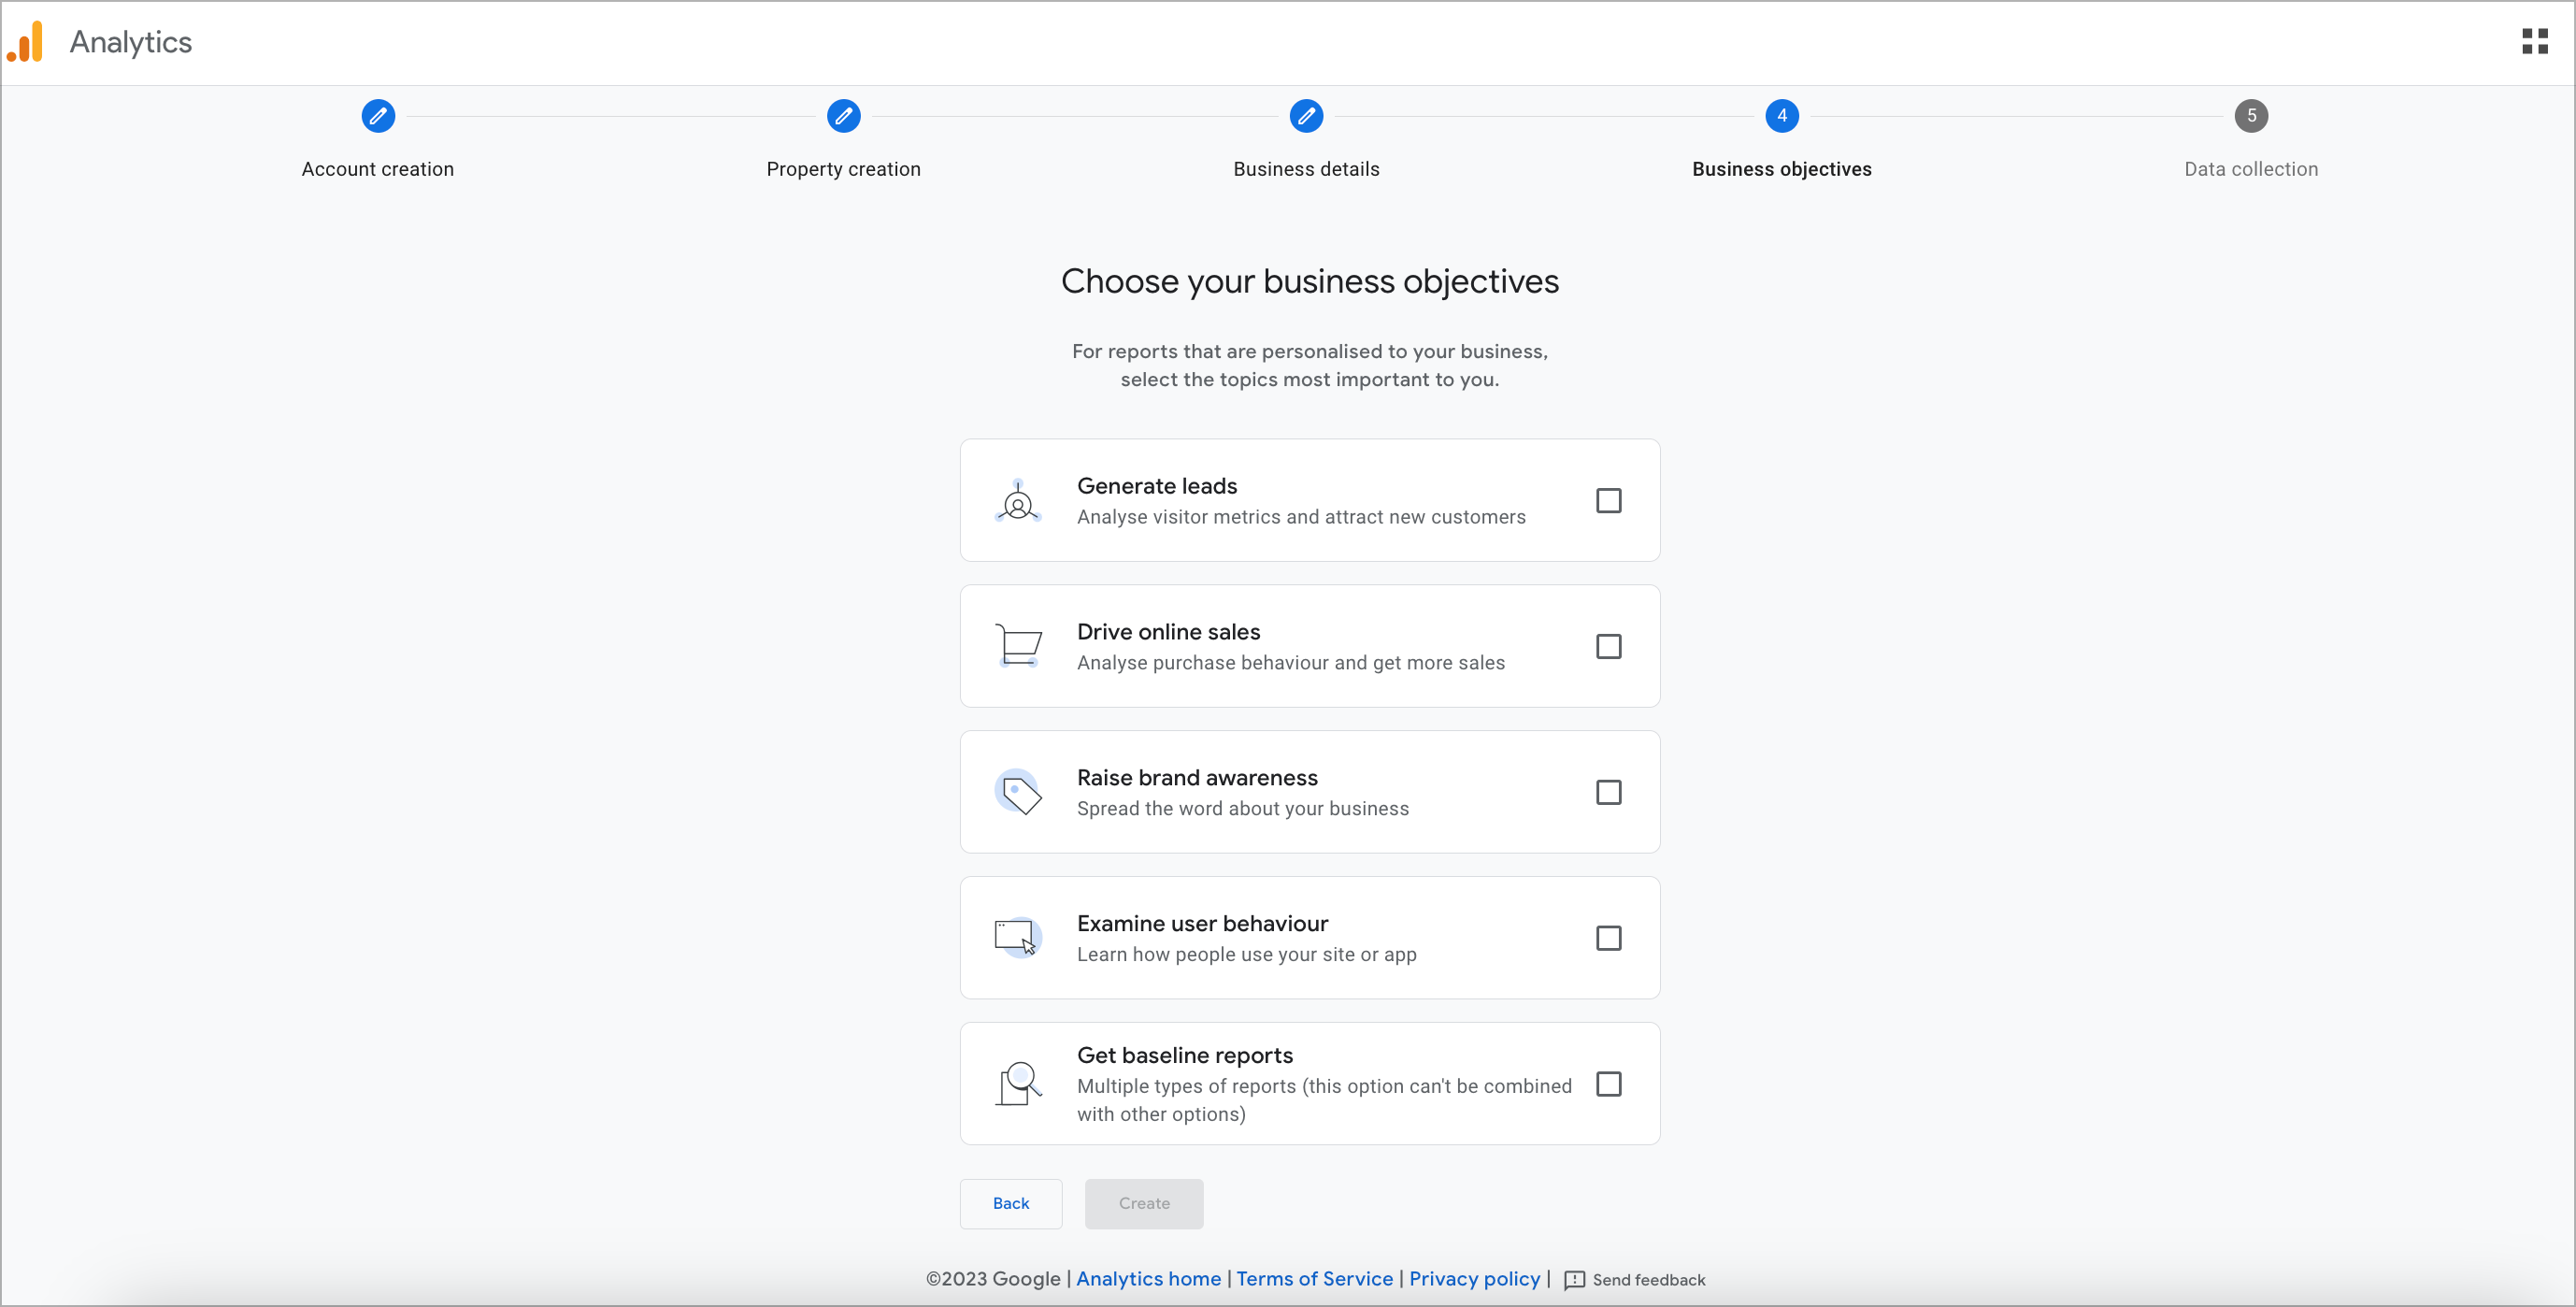
Task: Click the step 4 circle icon
Action: point(1781,116)
